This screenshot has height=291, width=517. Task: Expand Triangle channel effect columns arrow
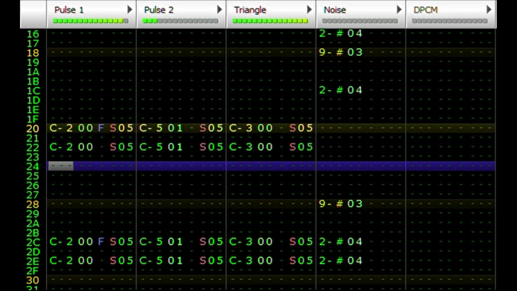point(309,10)
